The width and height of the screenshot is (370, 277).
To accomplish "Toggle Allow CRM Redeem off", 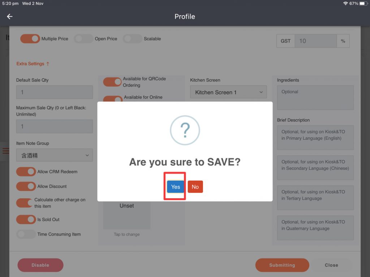I will click(26, 172).
